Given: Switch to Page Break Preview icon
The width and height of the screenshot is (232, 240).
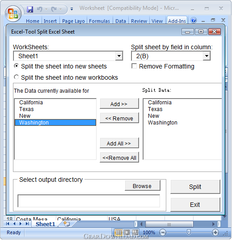Looking at the screenshot, I should tap(135, 232).
